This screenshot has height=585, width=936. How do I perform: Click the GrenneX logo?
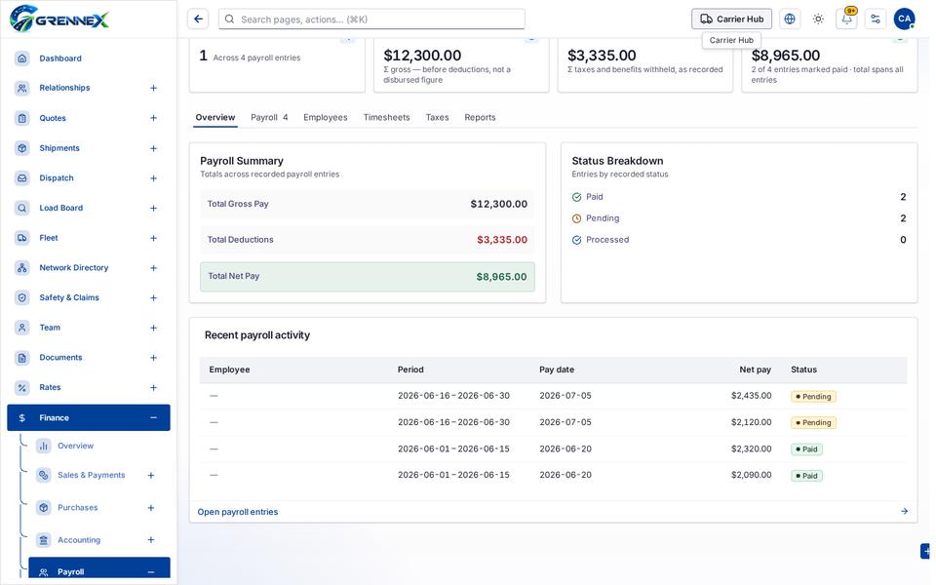(59, 19)
